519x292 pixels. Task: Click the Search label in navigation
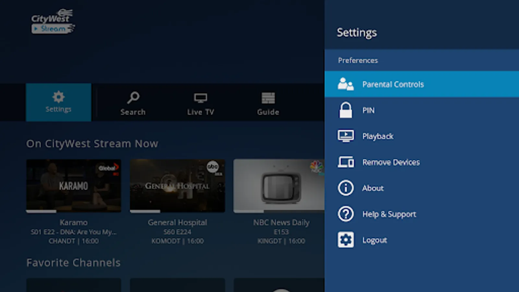point(133,112)
